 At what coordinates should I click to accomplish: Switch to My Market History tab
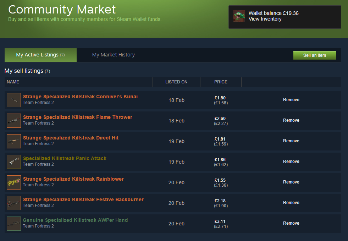tap(114, 55)
